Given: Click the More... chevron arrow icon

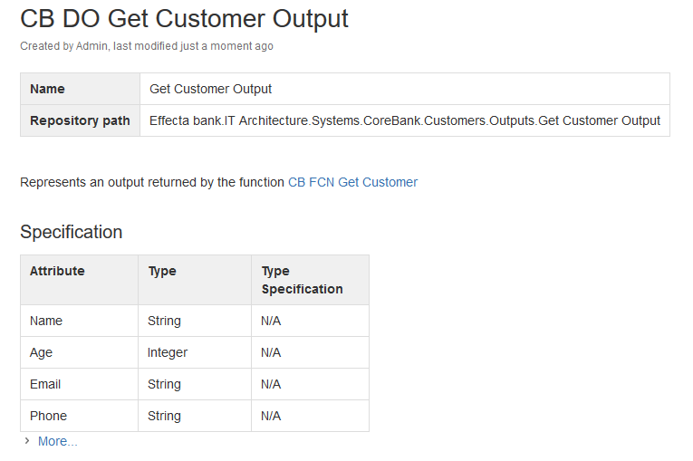Looking at the screenshot, I should (x=27, y=441).
